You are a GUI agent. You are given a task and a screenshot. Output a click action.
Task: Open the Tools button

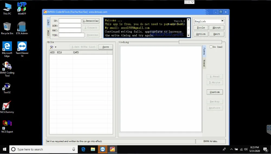(x=201, y=28)
